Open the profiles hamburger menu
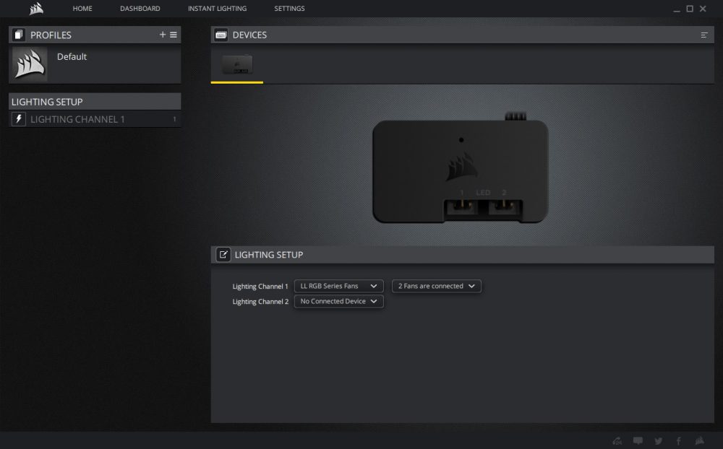Image resolution: width=723 pixels, height=449 pixels. tap(174, 35)
